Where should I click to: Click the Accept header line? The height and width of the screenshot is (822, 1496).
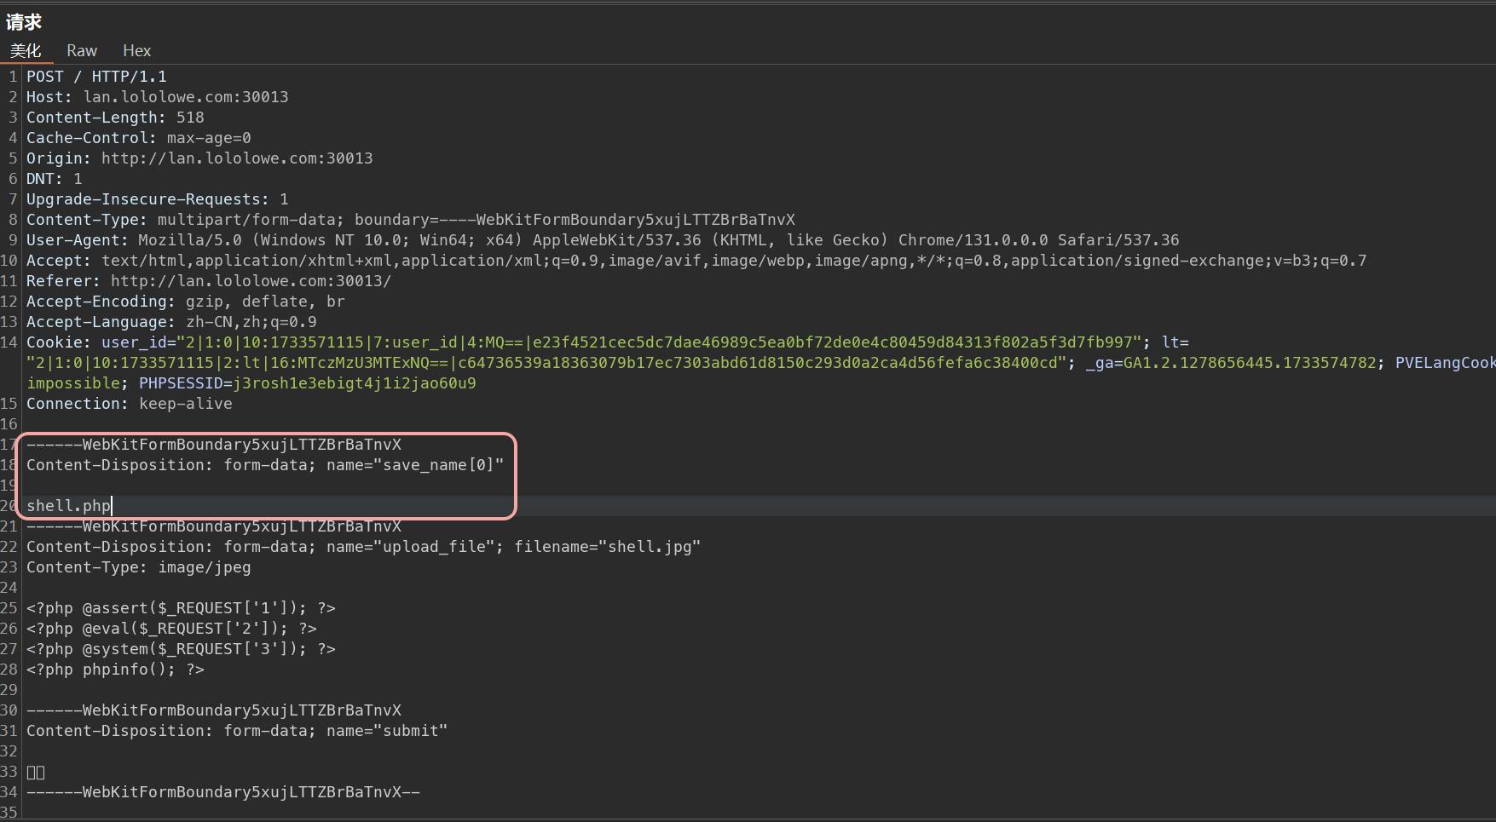pyautogui.click(x=696, y=261)
